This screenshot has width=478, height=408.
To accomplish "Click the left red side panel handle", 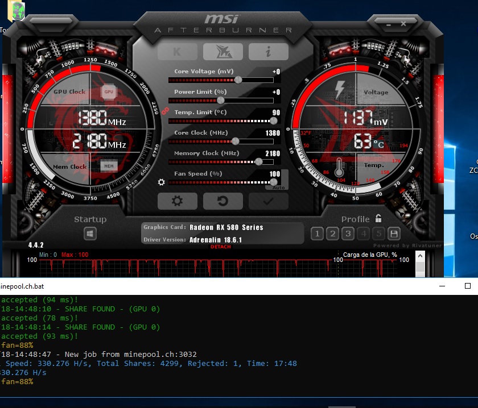I will point(7,128).
